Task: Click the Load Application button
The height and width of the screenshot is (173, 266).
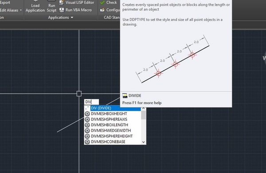Action: click(35, 6)
